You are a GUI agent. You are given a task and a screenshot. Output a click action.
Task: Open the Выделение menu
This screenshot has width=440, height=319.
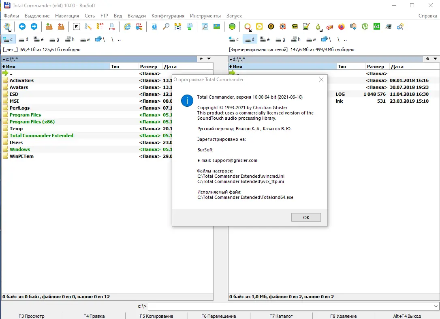point(37,16)
